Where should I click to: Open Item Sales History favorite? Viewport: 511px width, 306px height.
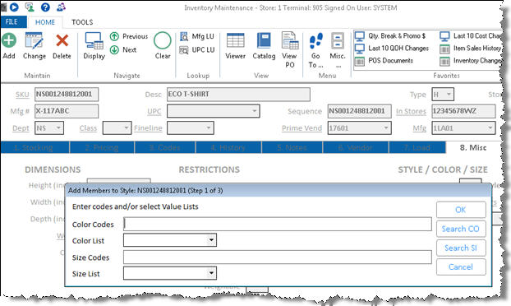(471, 49)
